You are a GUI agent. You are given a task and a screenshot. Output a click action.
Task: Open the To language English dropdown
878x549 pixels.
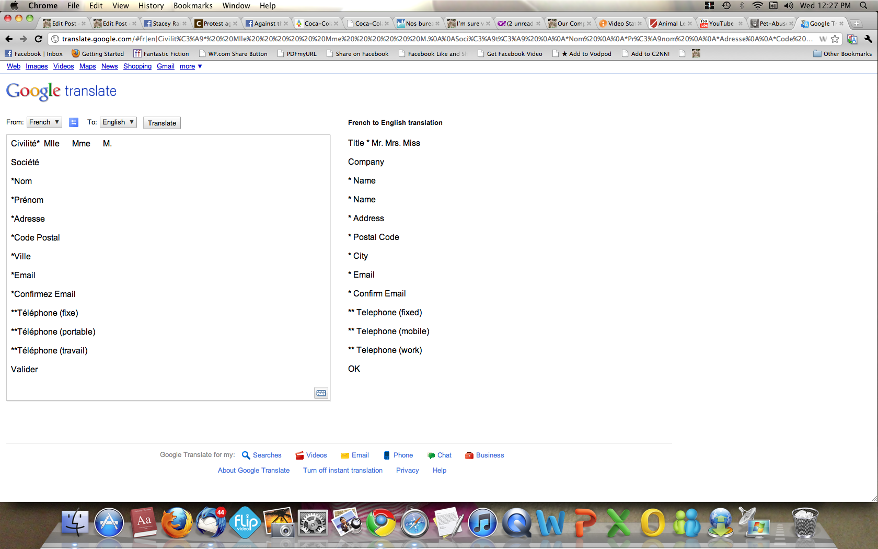click(118, 122)
